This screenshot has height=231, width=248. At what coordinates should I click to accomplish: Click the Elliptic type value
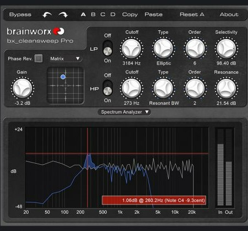[x=164, y=63]
